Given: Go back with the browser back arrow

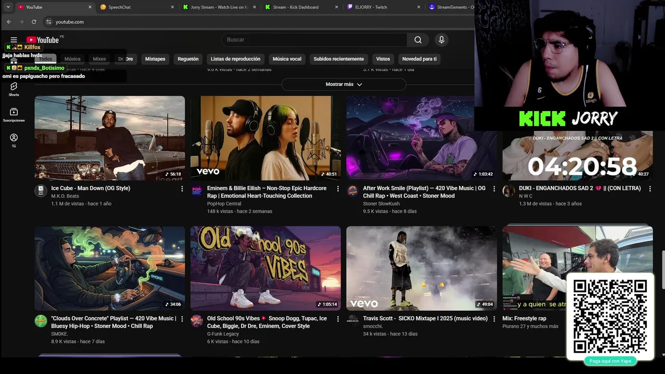Looking at the screenshot, I should point(9,22).
